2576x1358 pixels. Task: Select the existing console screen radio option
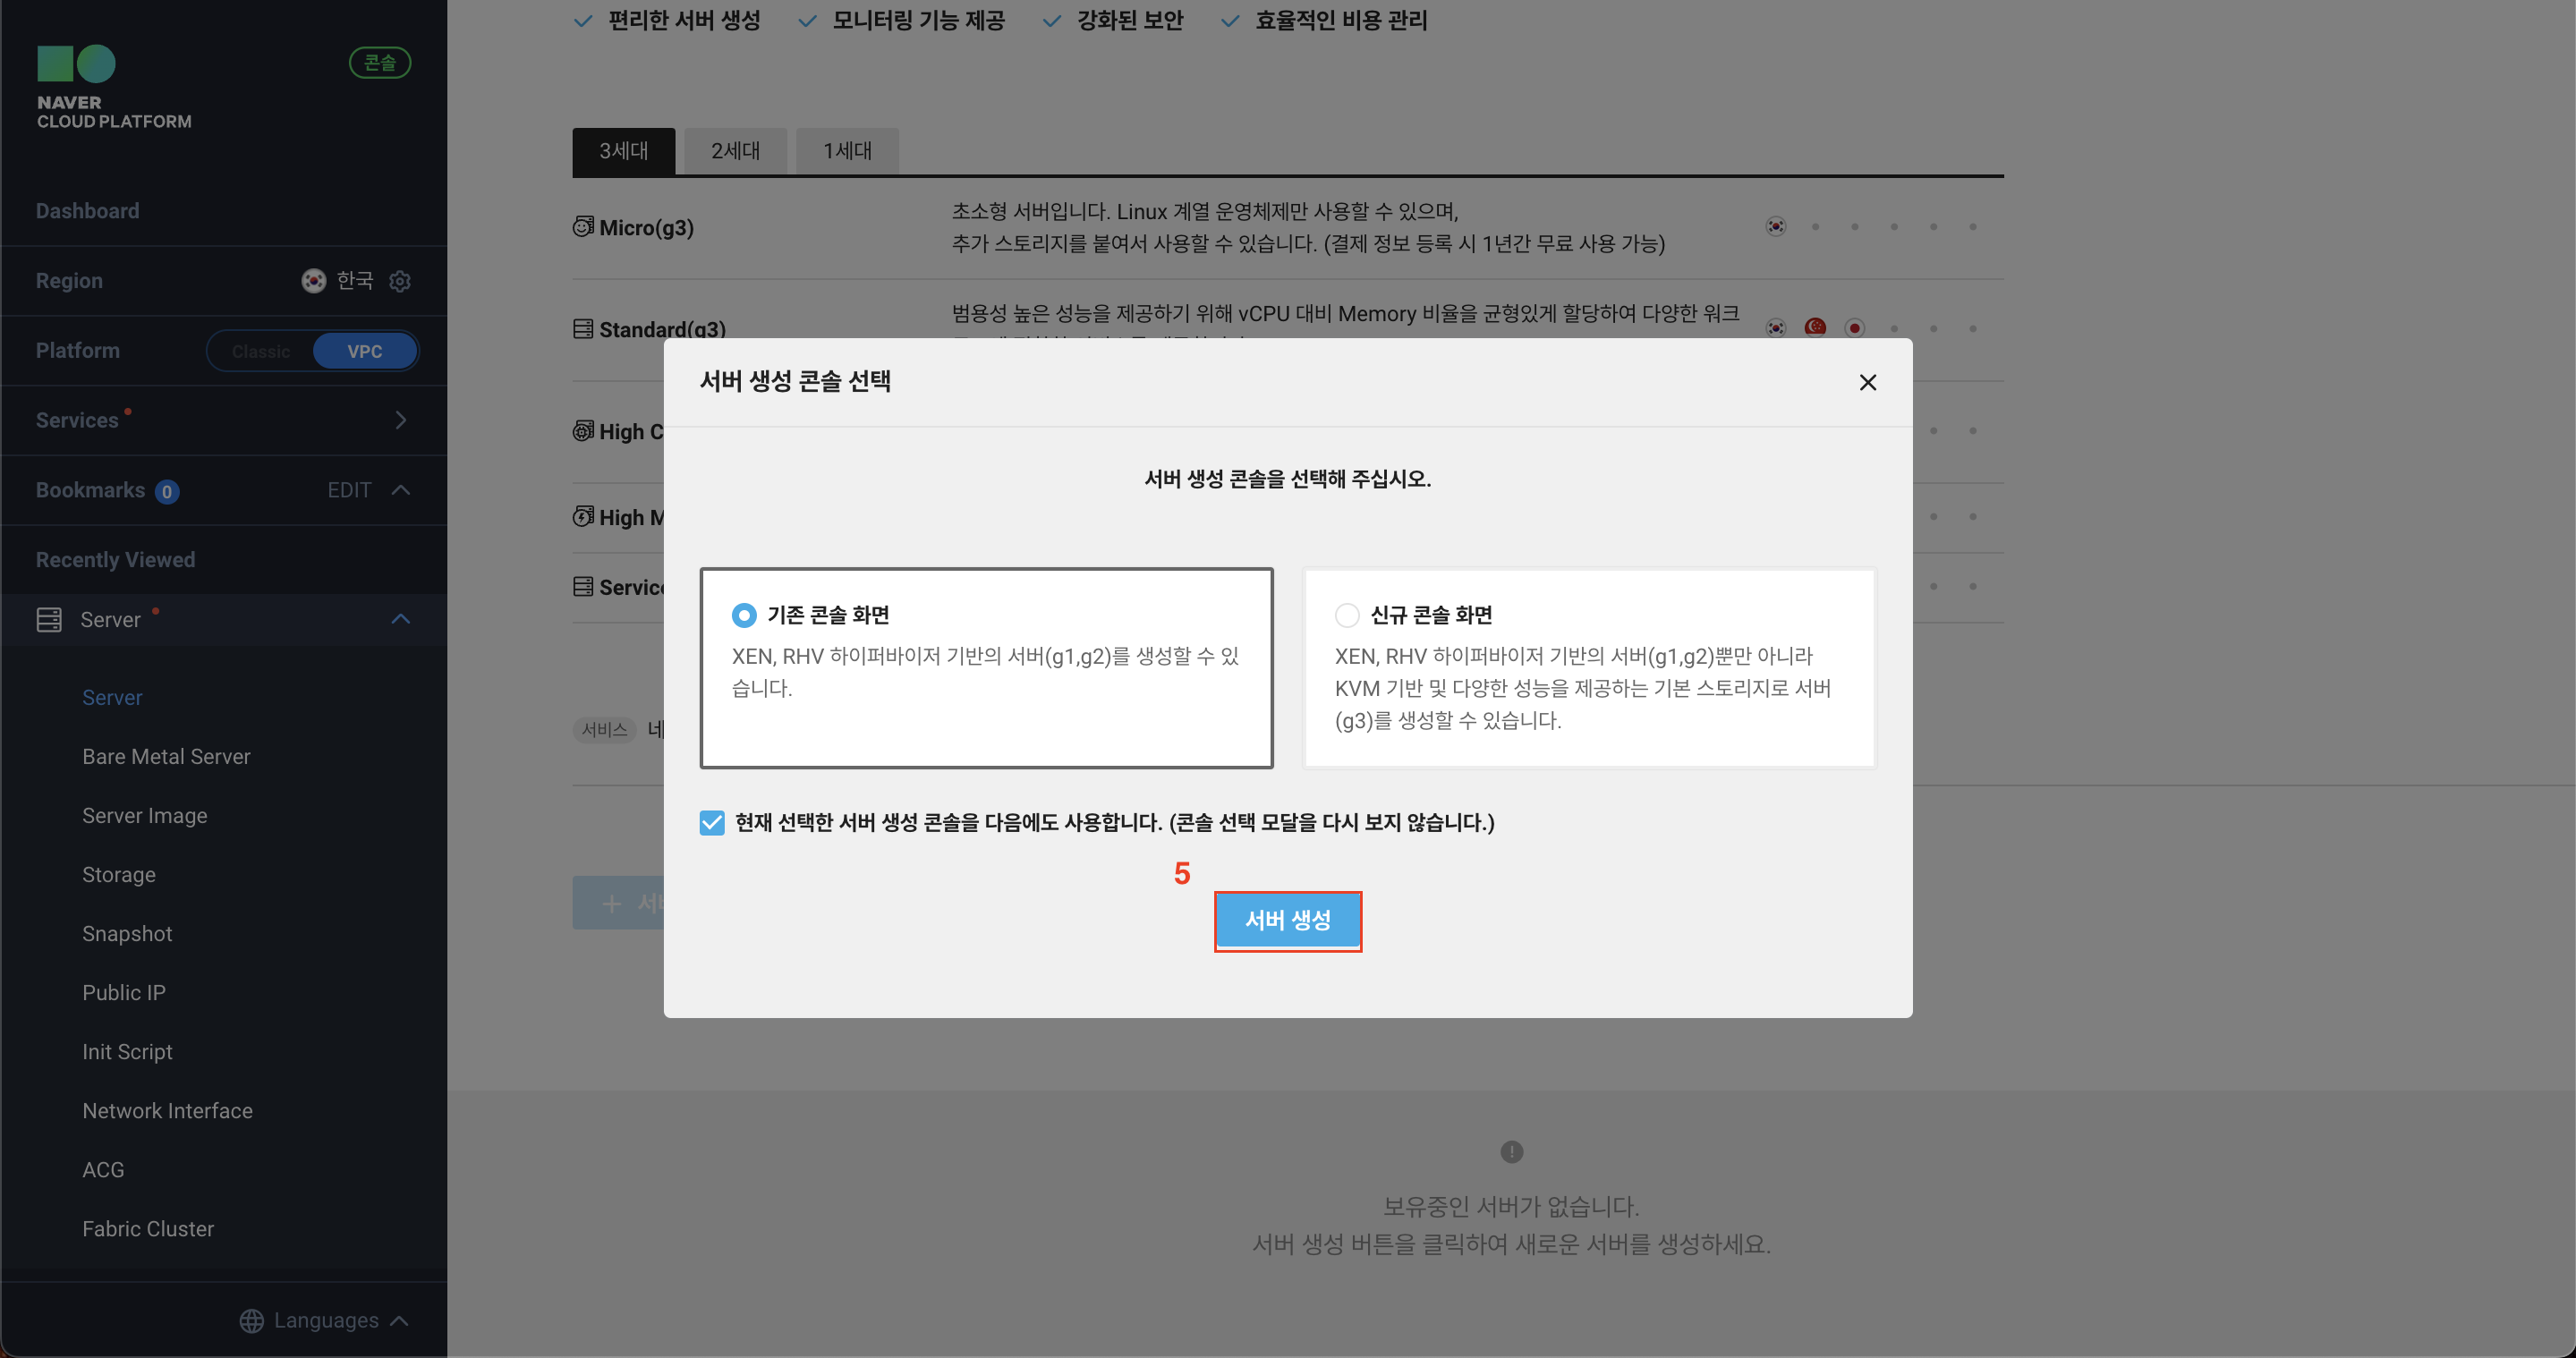pyautogui.click(x=744, y=615)
